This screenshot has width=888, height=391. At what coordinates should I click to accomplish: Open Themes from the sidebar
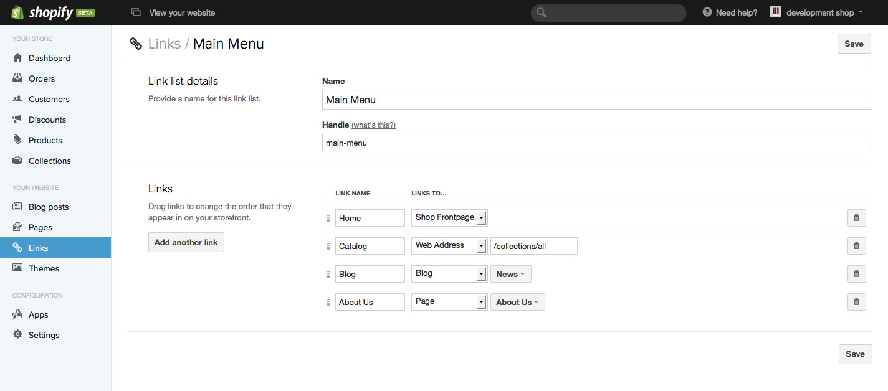pyautogui.click(x=44, y=268)
